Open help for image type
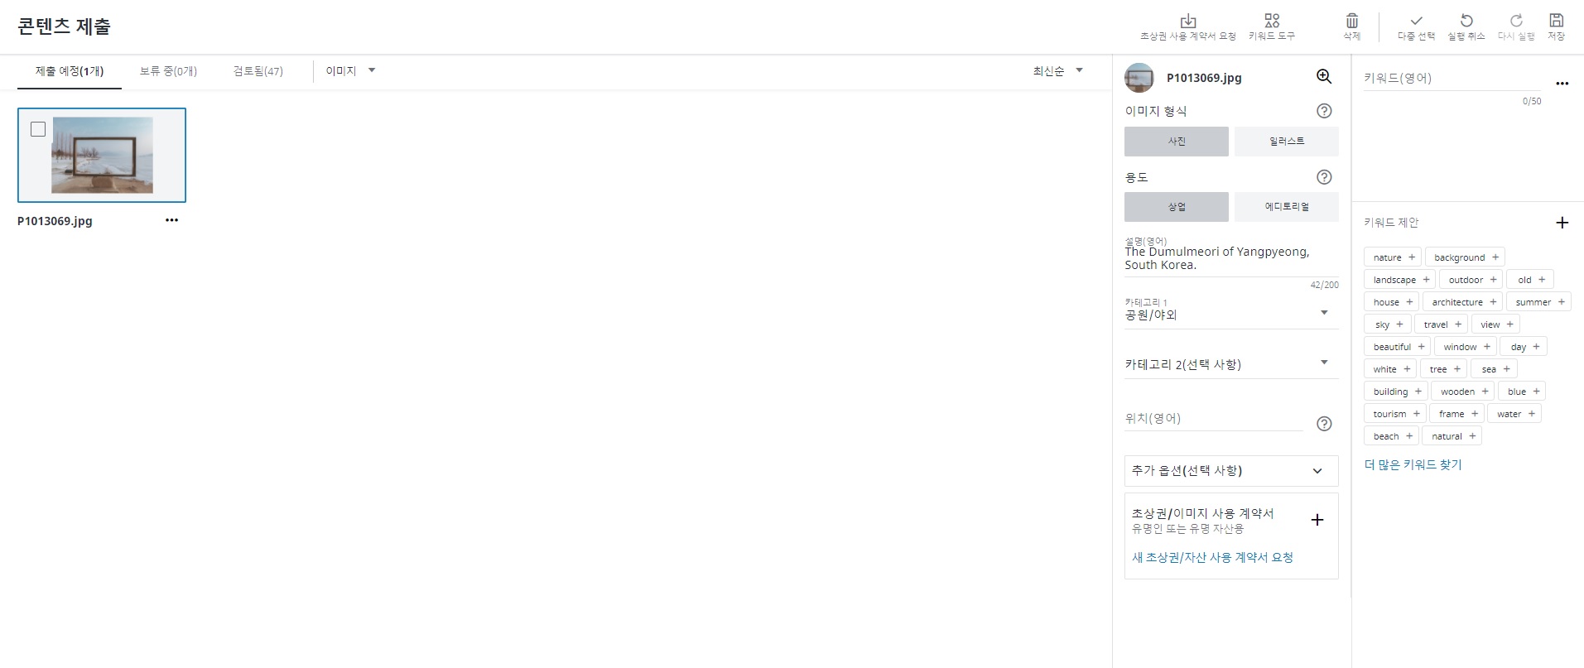Viewport: 1584px width, 668px height. tap(1324, 111)
